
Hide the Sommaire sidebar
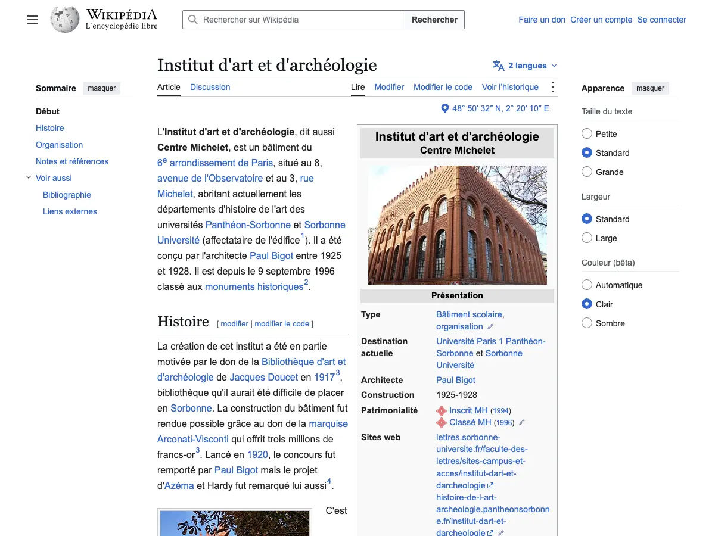coord(102,88)
